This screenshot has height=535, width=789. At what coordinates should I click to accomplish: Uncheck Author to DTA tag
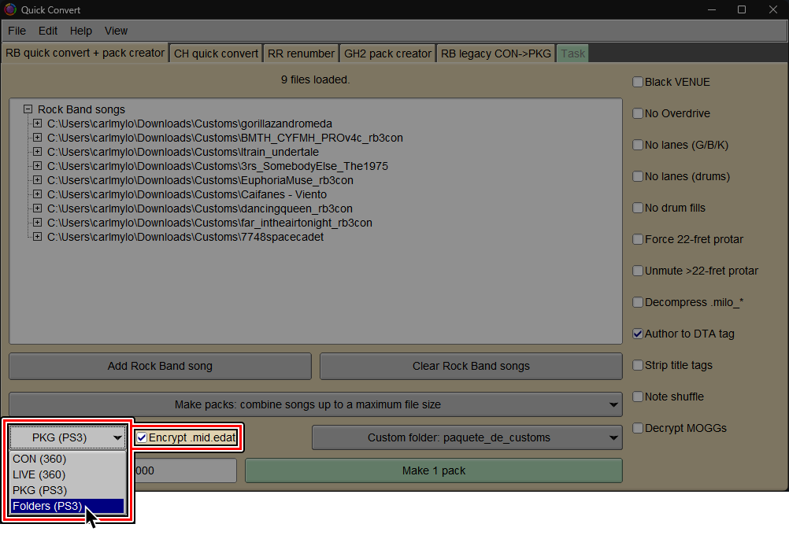(638, 334)
